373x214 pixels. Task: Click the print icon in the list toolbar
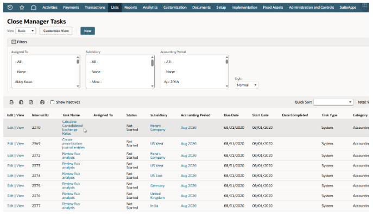coord(42,102)
